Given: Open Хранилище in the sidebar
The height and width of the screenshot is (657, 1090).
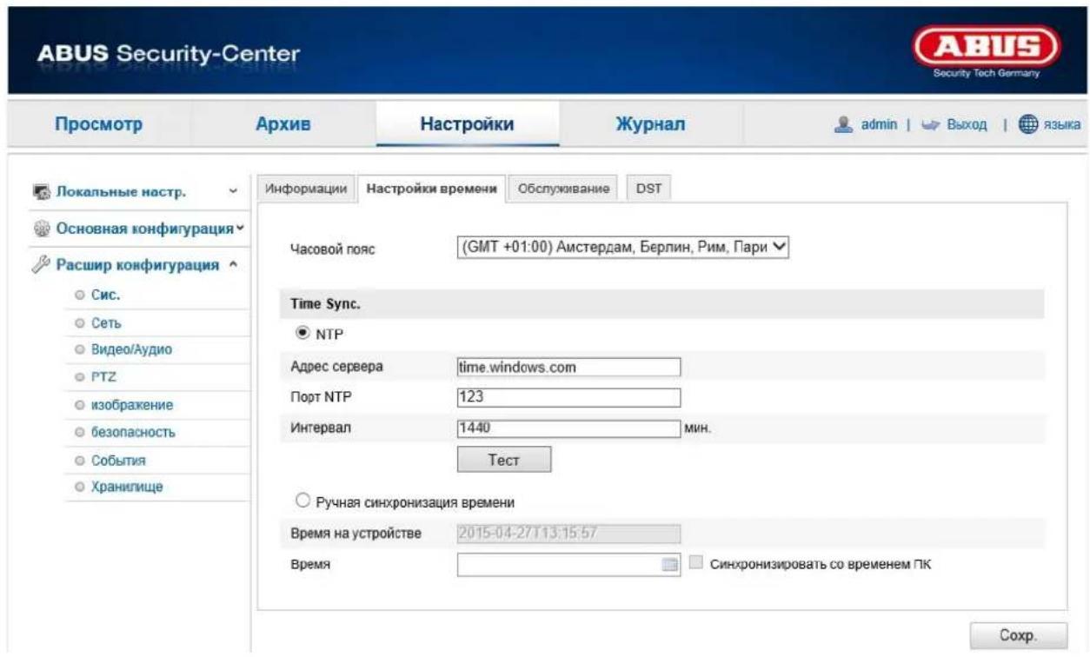Looking at the screenshot, I should click(x=127, y=487).
